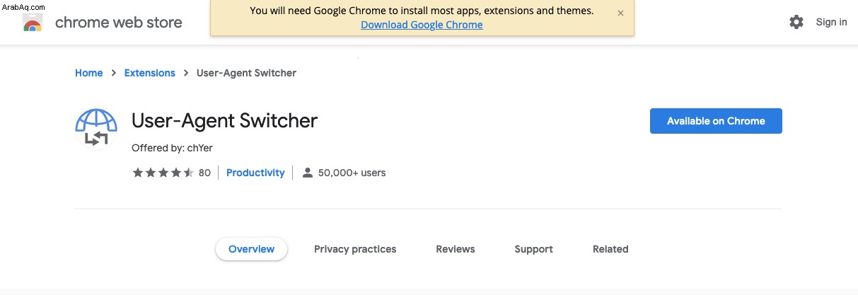The image size is (858, 295).
Task: Click the chevron after Home breadcrumb
Action: [x=113, y=73]
